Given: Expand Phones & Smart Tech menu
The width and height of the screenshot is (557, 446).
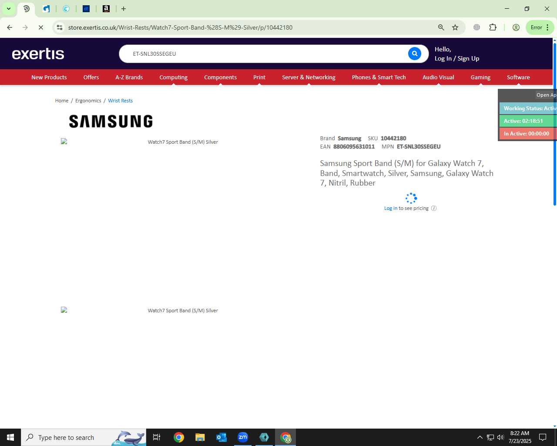Looking at the screenshot, I should pyautogui.click(x=379, y=77).
